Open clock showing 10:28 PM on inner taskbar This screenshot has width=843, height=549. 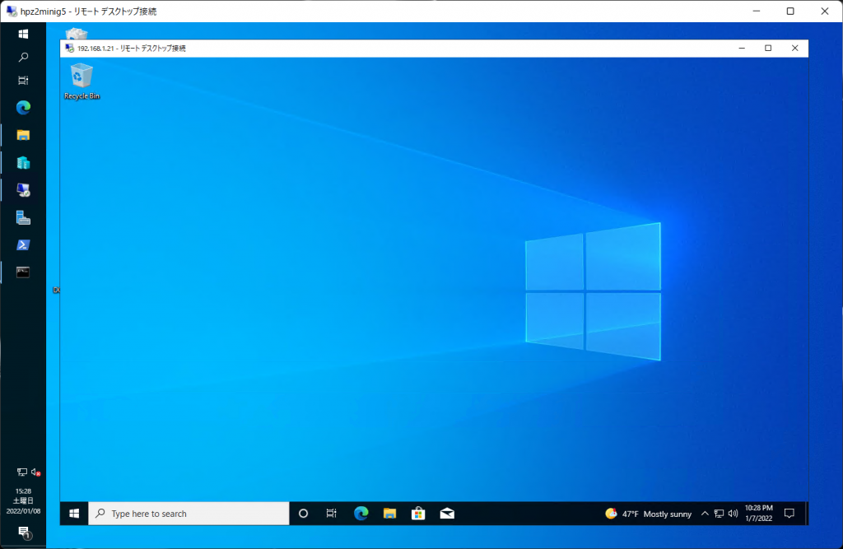(x=758, y=514)
